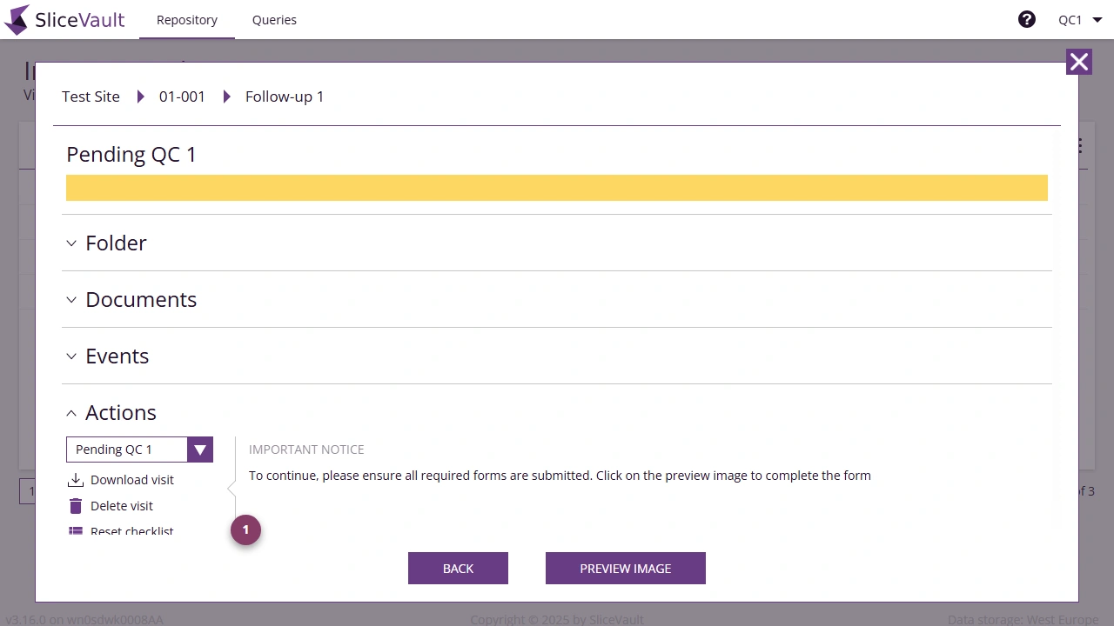Click the numbered step badge labeled 1
Image resolution: width=1114 pixels, height=626 pixels.
tap(245, 529)
